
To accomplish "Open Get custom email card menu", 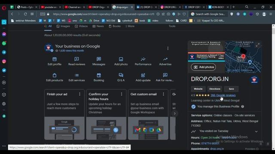I will pos(163,94).
